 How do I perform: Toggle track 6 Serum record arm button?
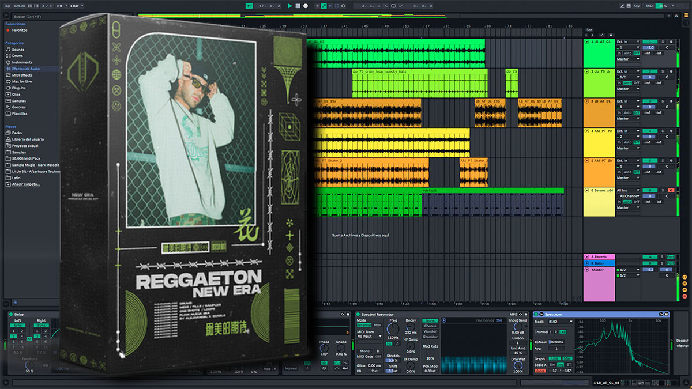pos(671,190)
